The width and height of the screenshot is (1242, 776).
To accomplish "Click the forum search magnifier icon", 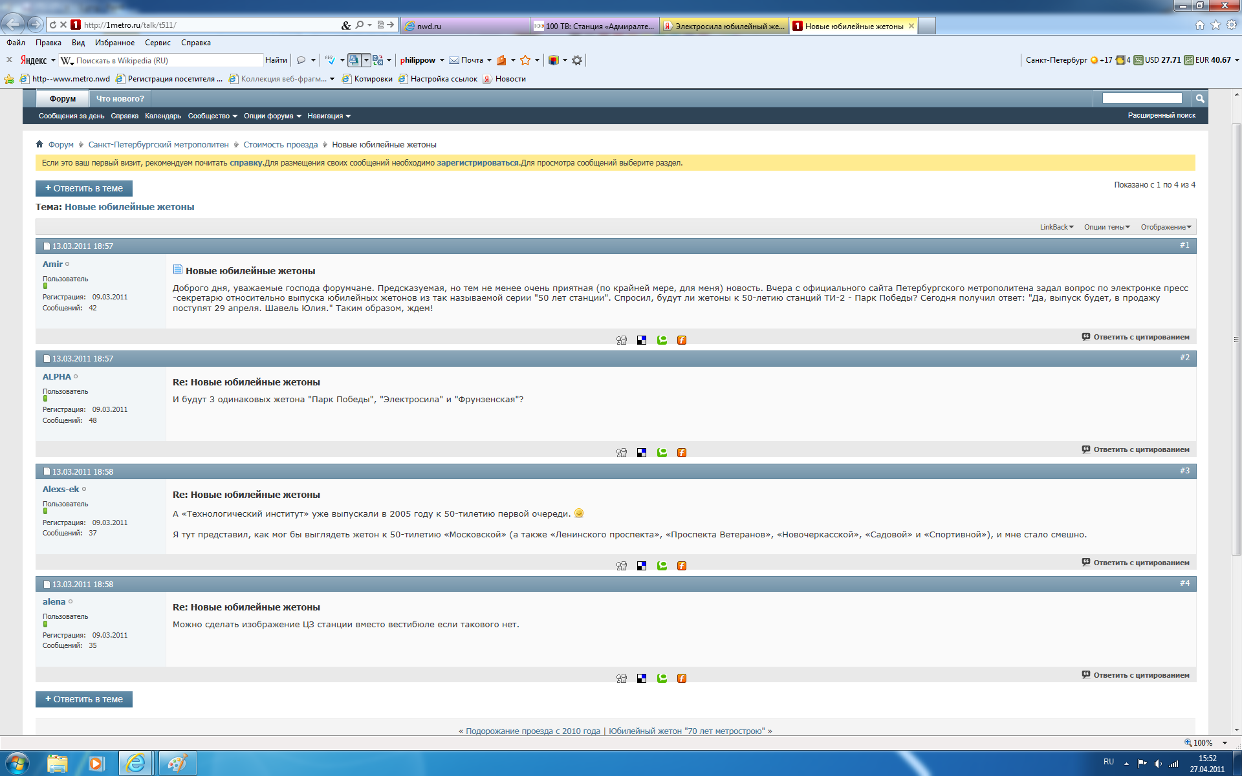I will [1200, 98].
